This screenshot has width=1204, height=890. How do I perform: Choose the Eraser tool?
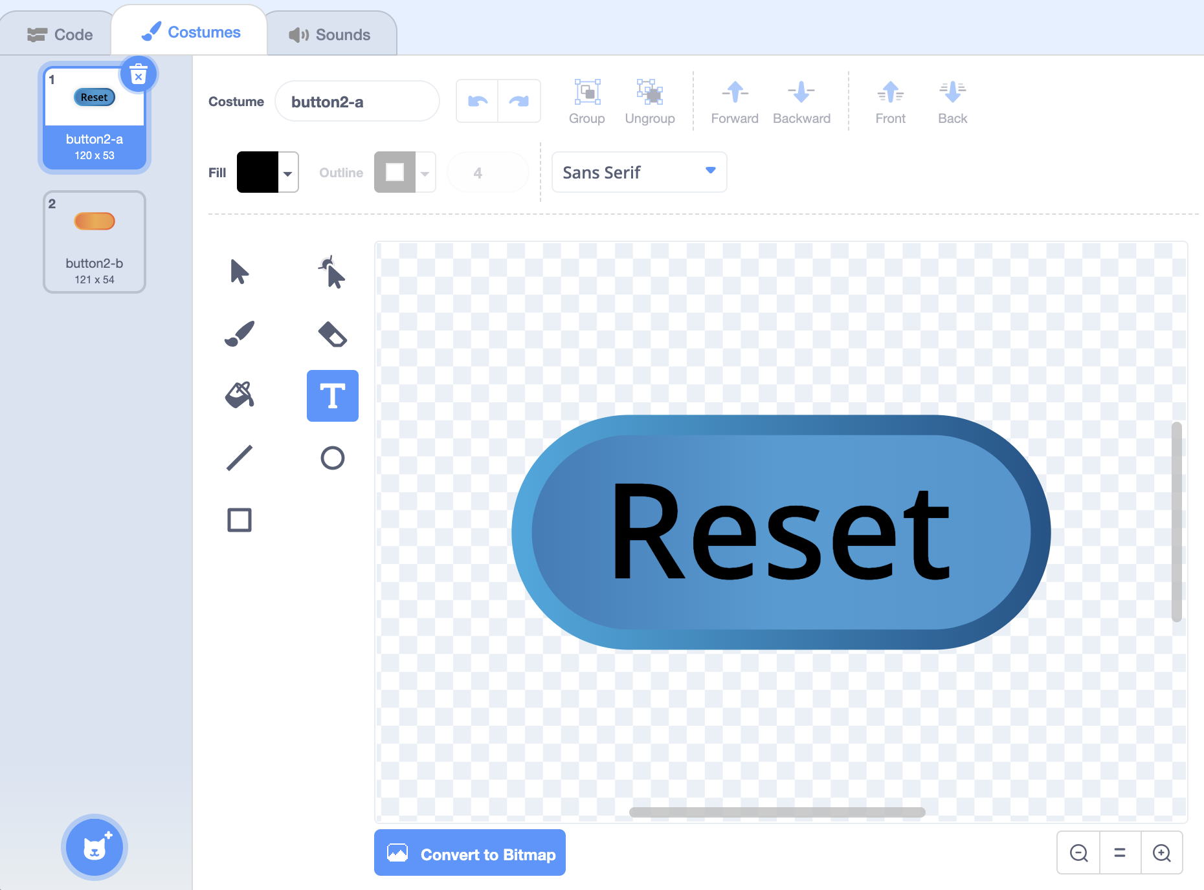coord(332,334)
